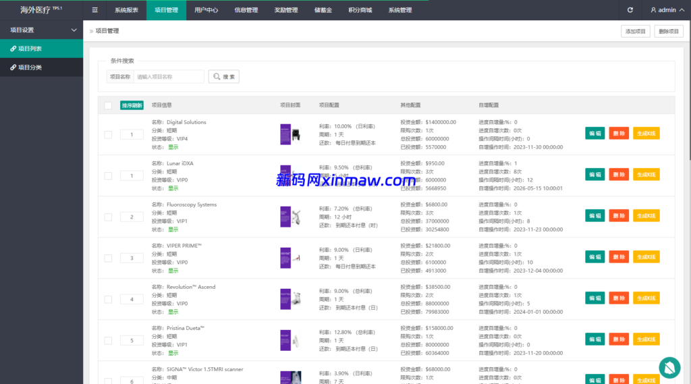Screen dimensions: 691x384
Task: Focus the 项目名称 search input
Action: tap(169, 77)
